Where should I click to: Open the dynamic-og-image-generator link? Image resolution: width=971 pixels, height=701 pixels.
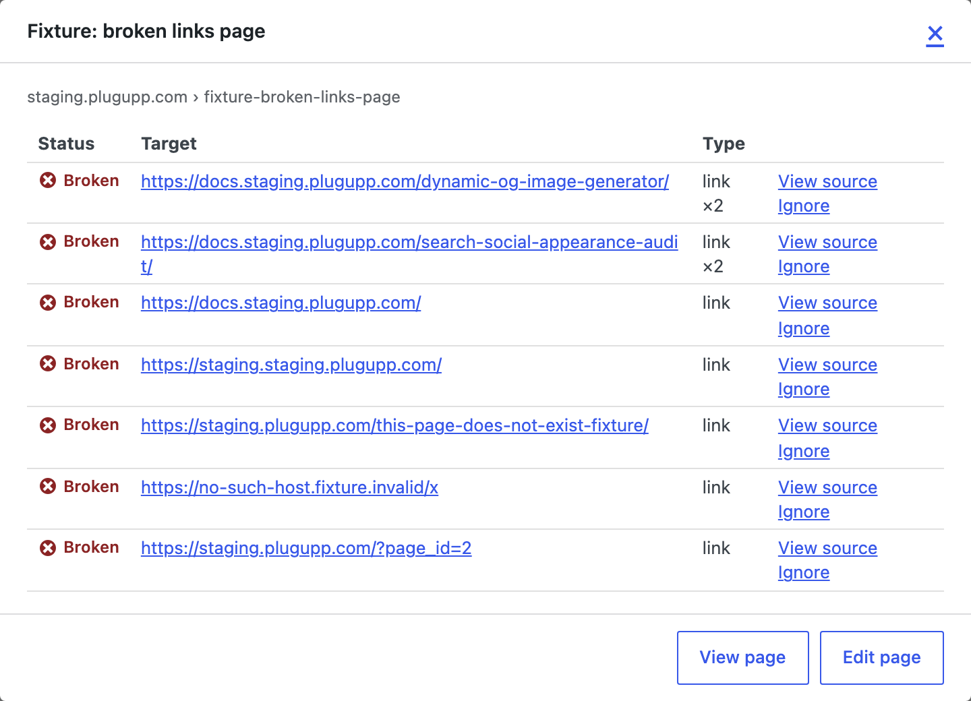(x=405, y=181)
